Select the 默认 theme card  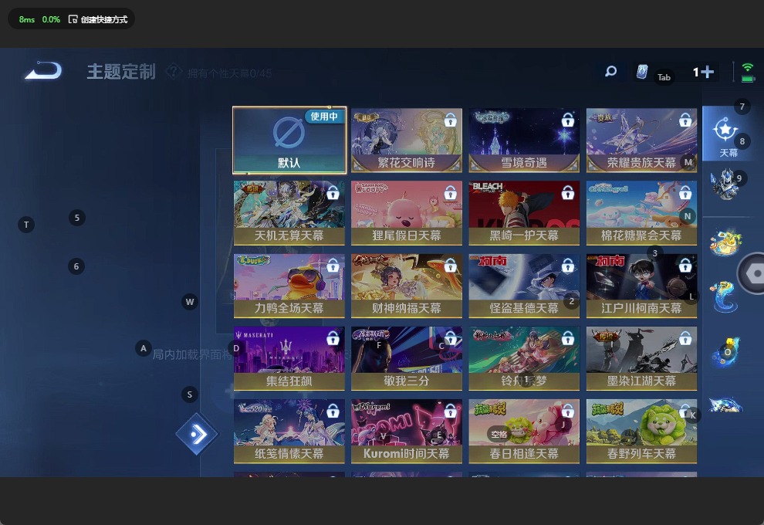[x=289, y=140]
